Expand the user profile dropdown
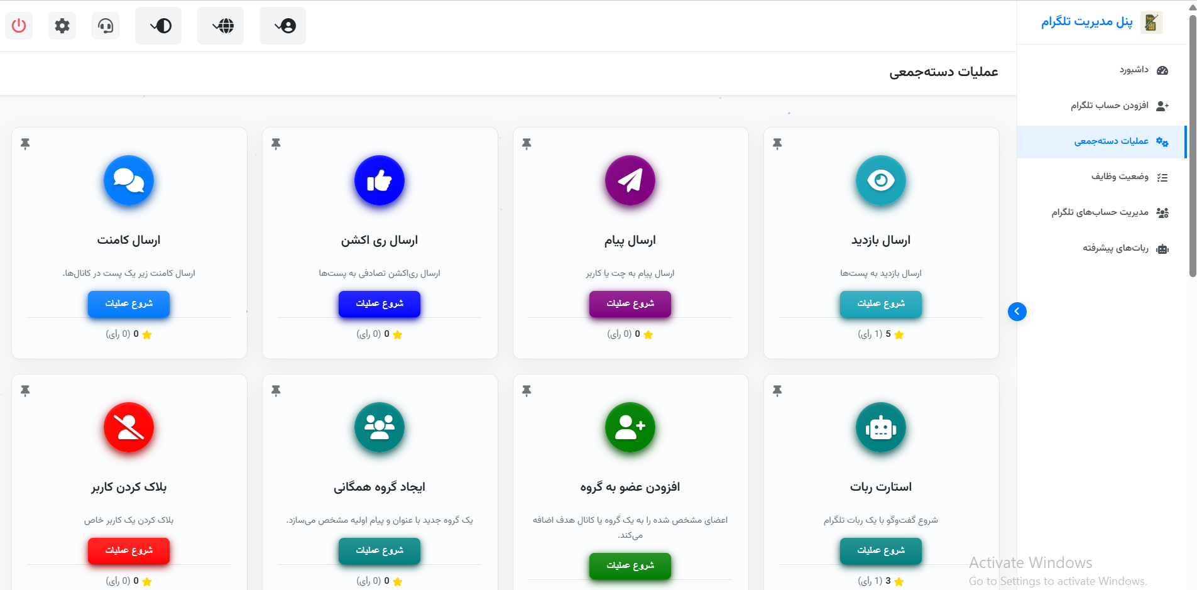The height and width of the screenshot is (590, 1197). pos(283,26)
